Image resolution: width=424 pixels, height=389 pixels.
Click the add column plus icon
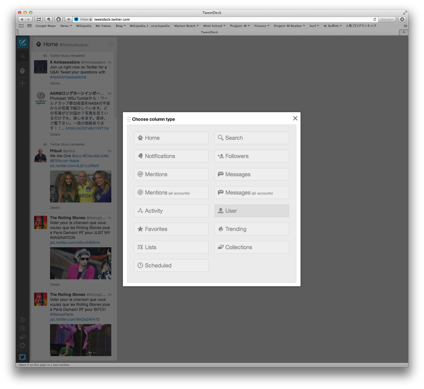tap(22, 83)
